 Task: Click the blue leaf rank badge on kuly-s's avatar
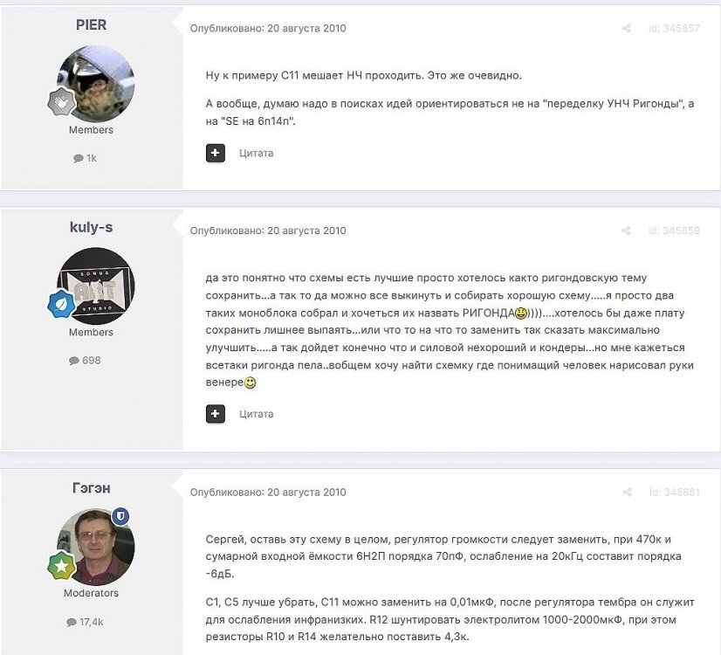62,304
